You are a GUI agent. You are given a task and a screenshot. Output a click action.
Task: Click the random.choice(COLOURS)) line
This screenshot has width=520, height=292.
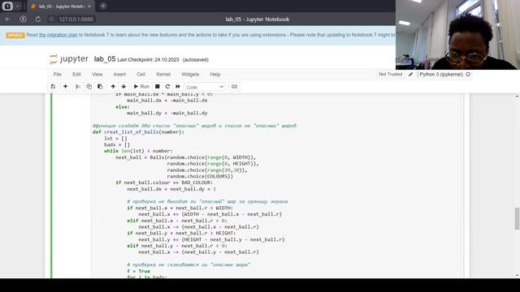(200, 177)
